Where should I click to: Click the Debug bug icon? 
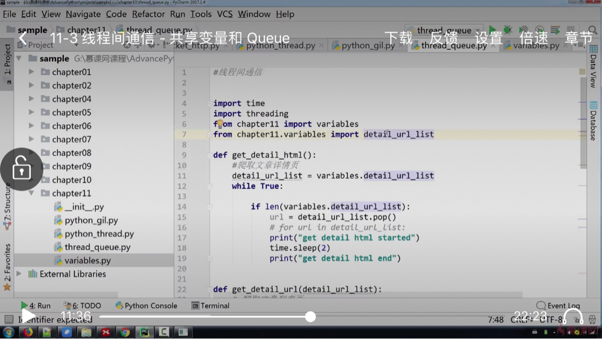[x=507, y=30]
